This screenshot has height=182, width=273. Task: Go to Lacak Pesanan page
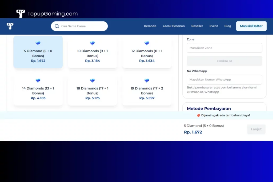coord(174,26)
